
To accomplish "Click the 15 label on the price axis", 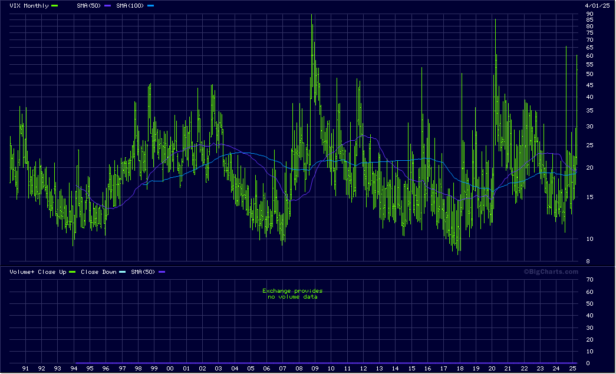I will pyautogui.click(x=589, y=197).
